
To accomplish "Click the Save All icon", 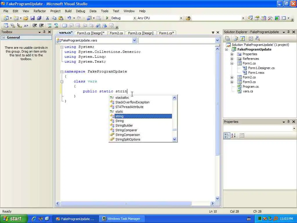I will (39, 18).
